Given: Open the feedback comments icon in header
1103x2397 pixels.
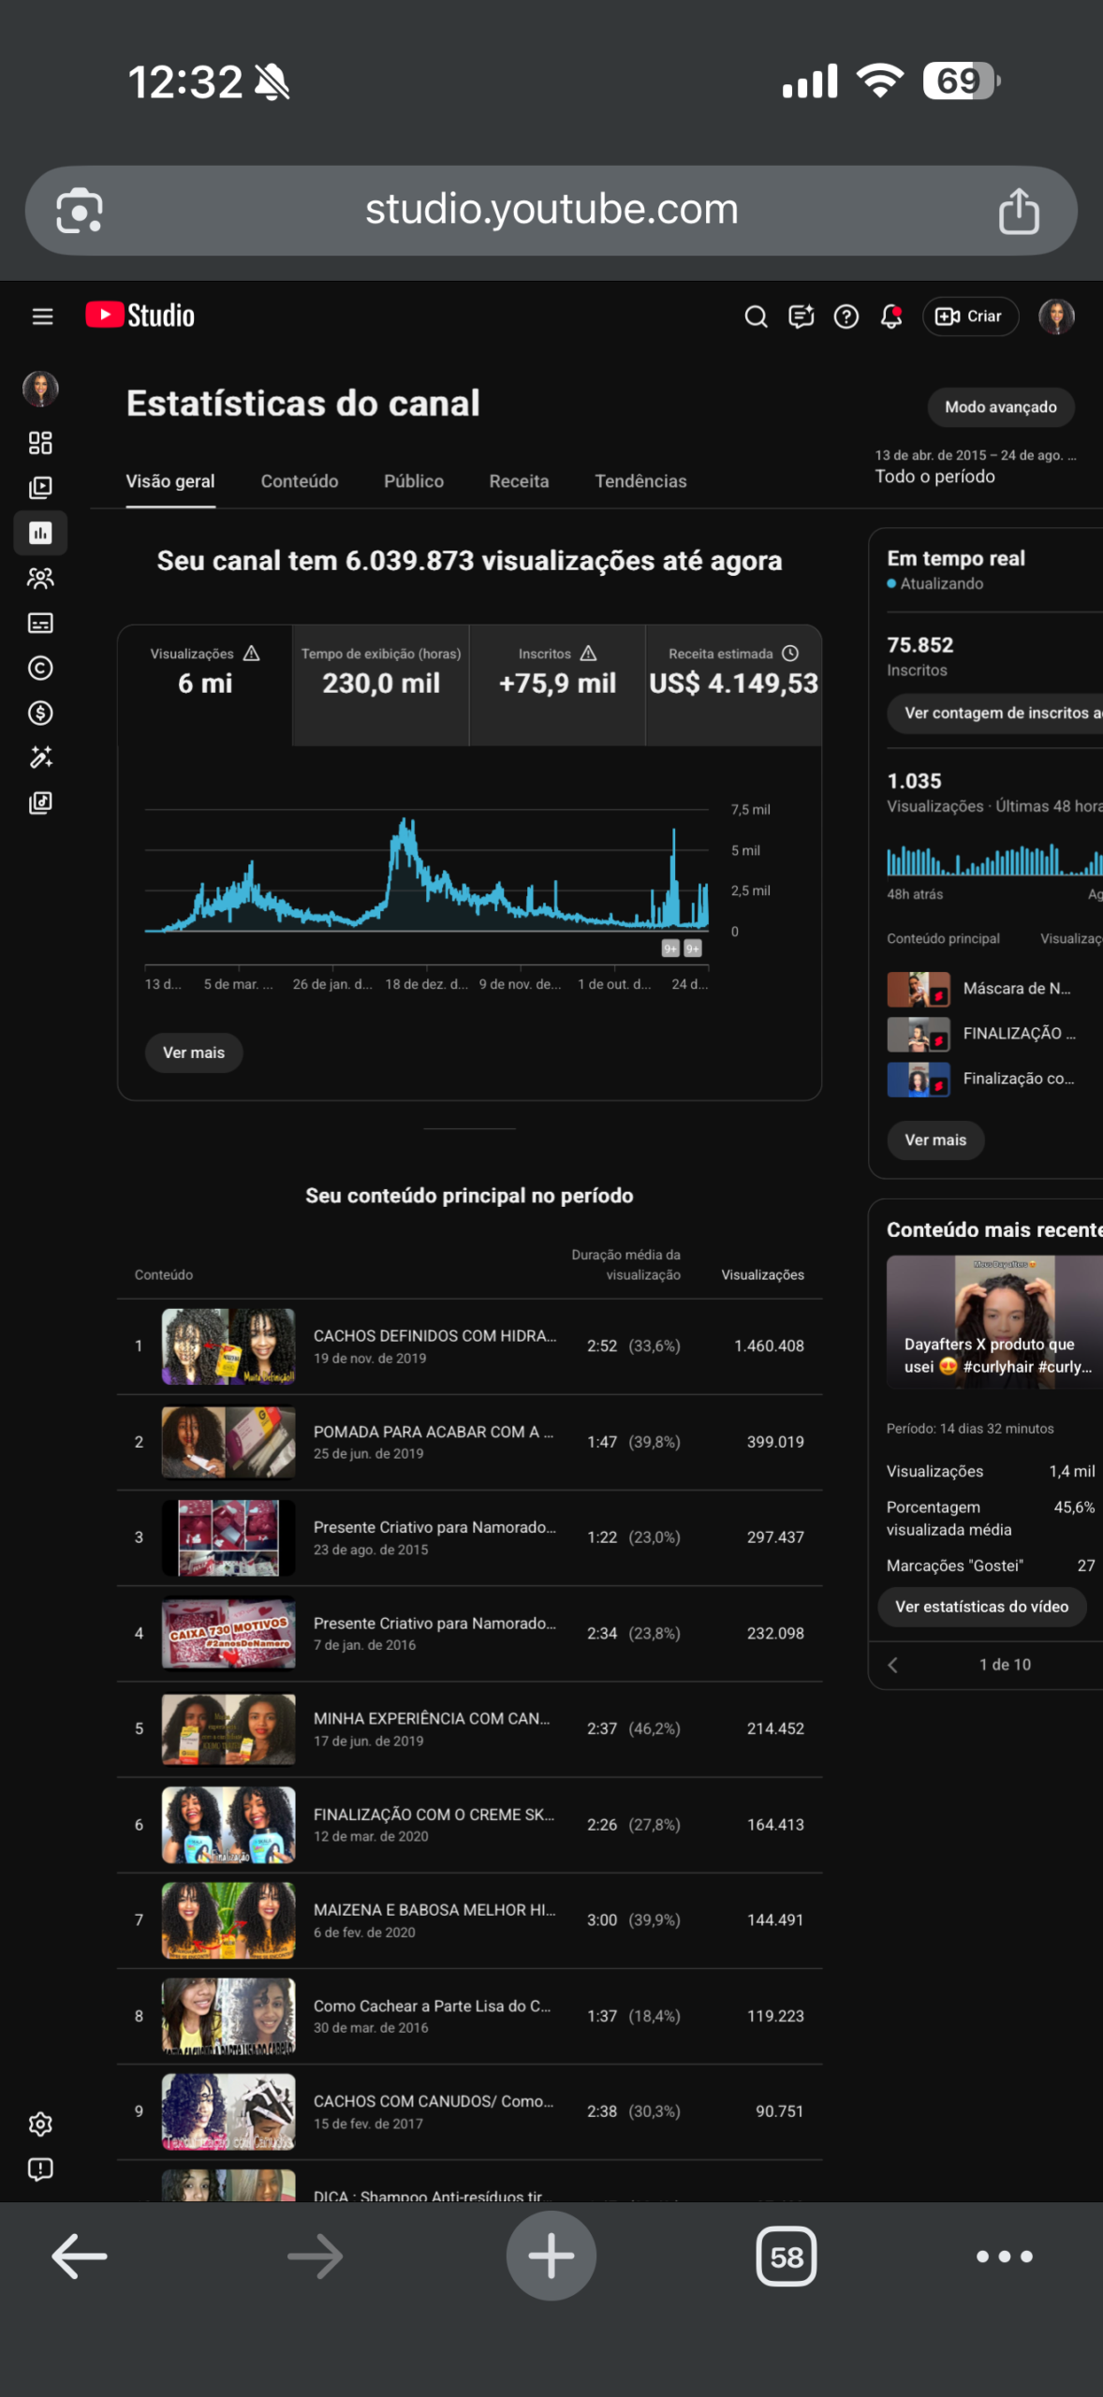Looking at the screenshot, I should pos(802,316).
